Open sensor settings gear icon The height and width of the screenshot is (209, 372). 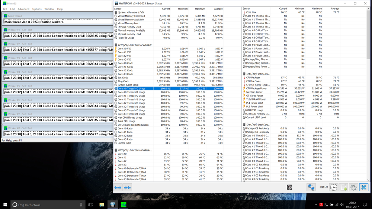(354, 187)
